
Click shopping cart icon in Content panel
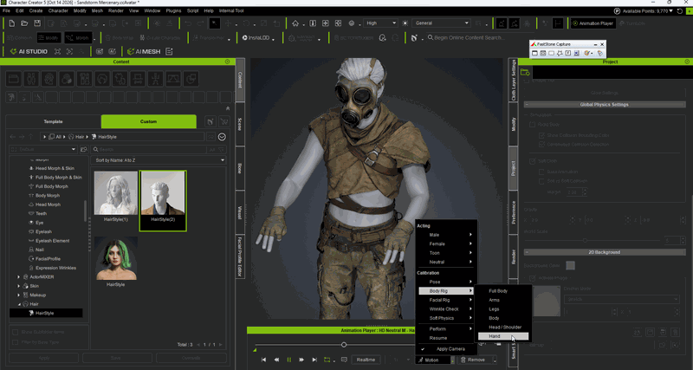click(x=224, y=121)
